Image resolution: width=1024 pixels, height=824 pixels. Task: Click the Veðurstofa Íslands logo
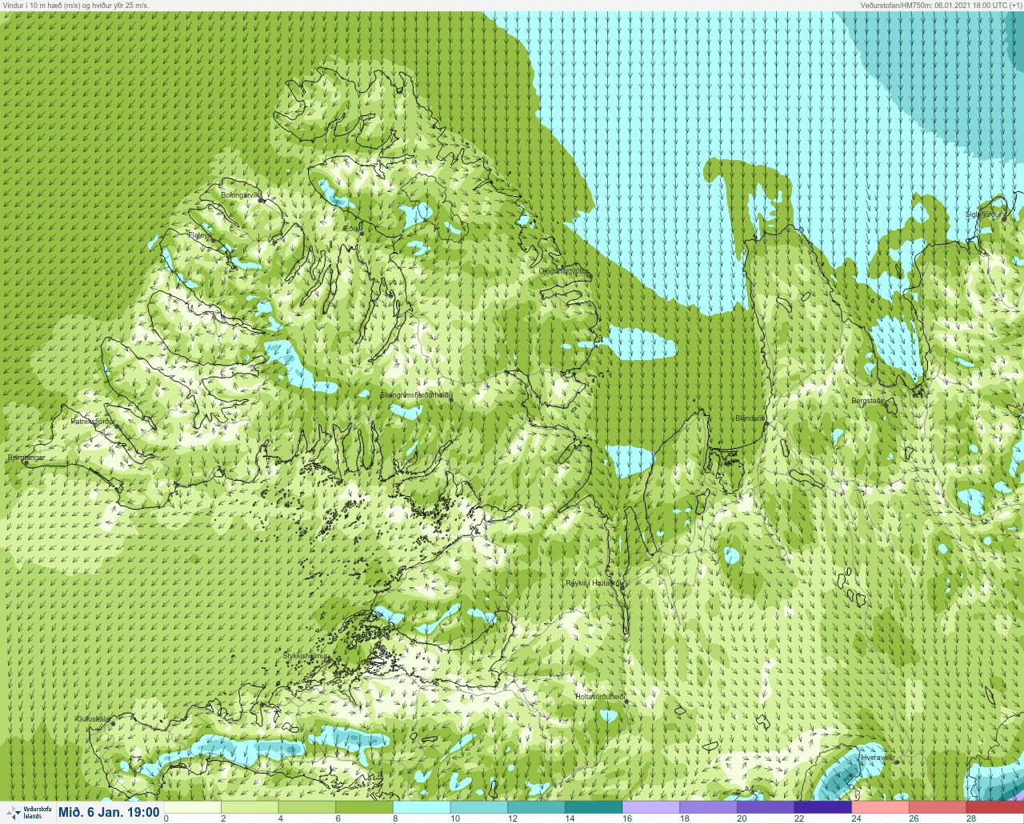pos(28,812)
